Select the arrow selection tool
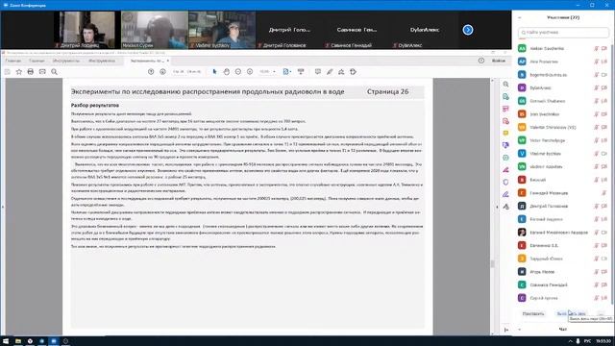This screenshot has height=346, width=615. [x=214, y=72]
